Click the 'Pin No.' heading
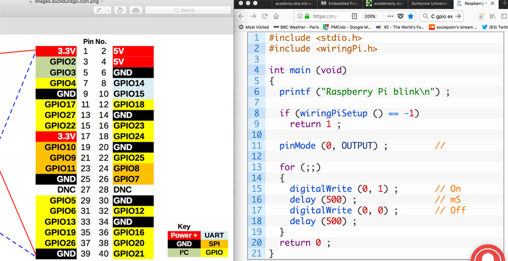Image resolution: width=508 pixels, height=261 pixels. [95, 41]
